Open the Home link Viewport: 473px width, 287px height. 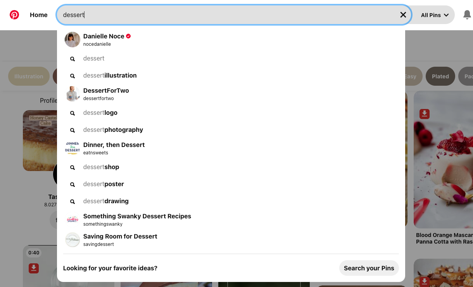[39, 15]
